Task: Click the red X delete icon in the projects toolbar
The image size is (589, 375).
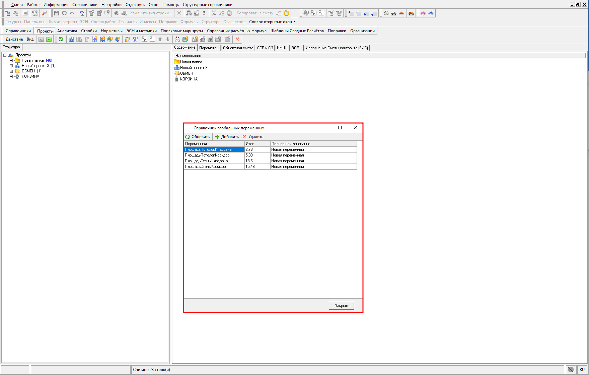Action: point(237,39)
